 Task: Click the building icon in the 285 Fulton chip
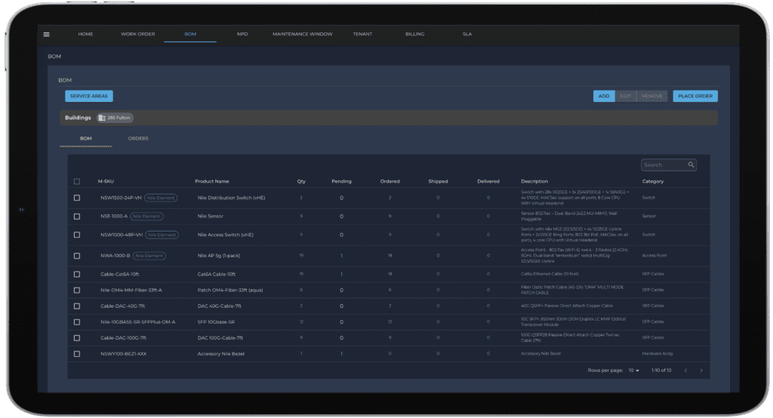pyautogui.click(x=102, y=118)
